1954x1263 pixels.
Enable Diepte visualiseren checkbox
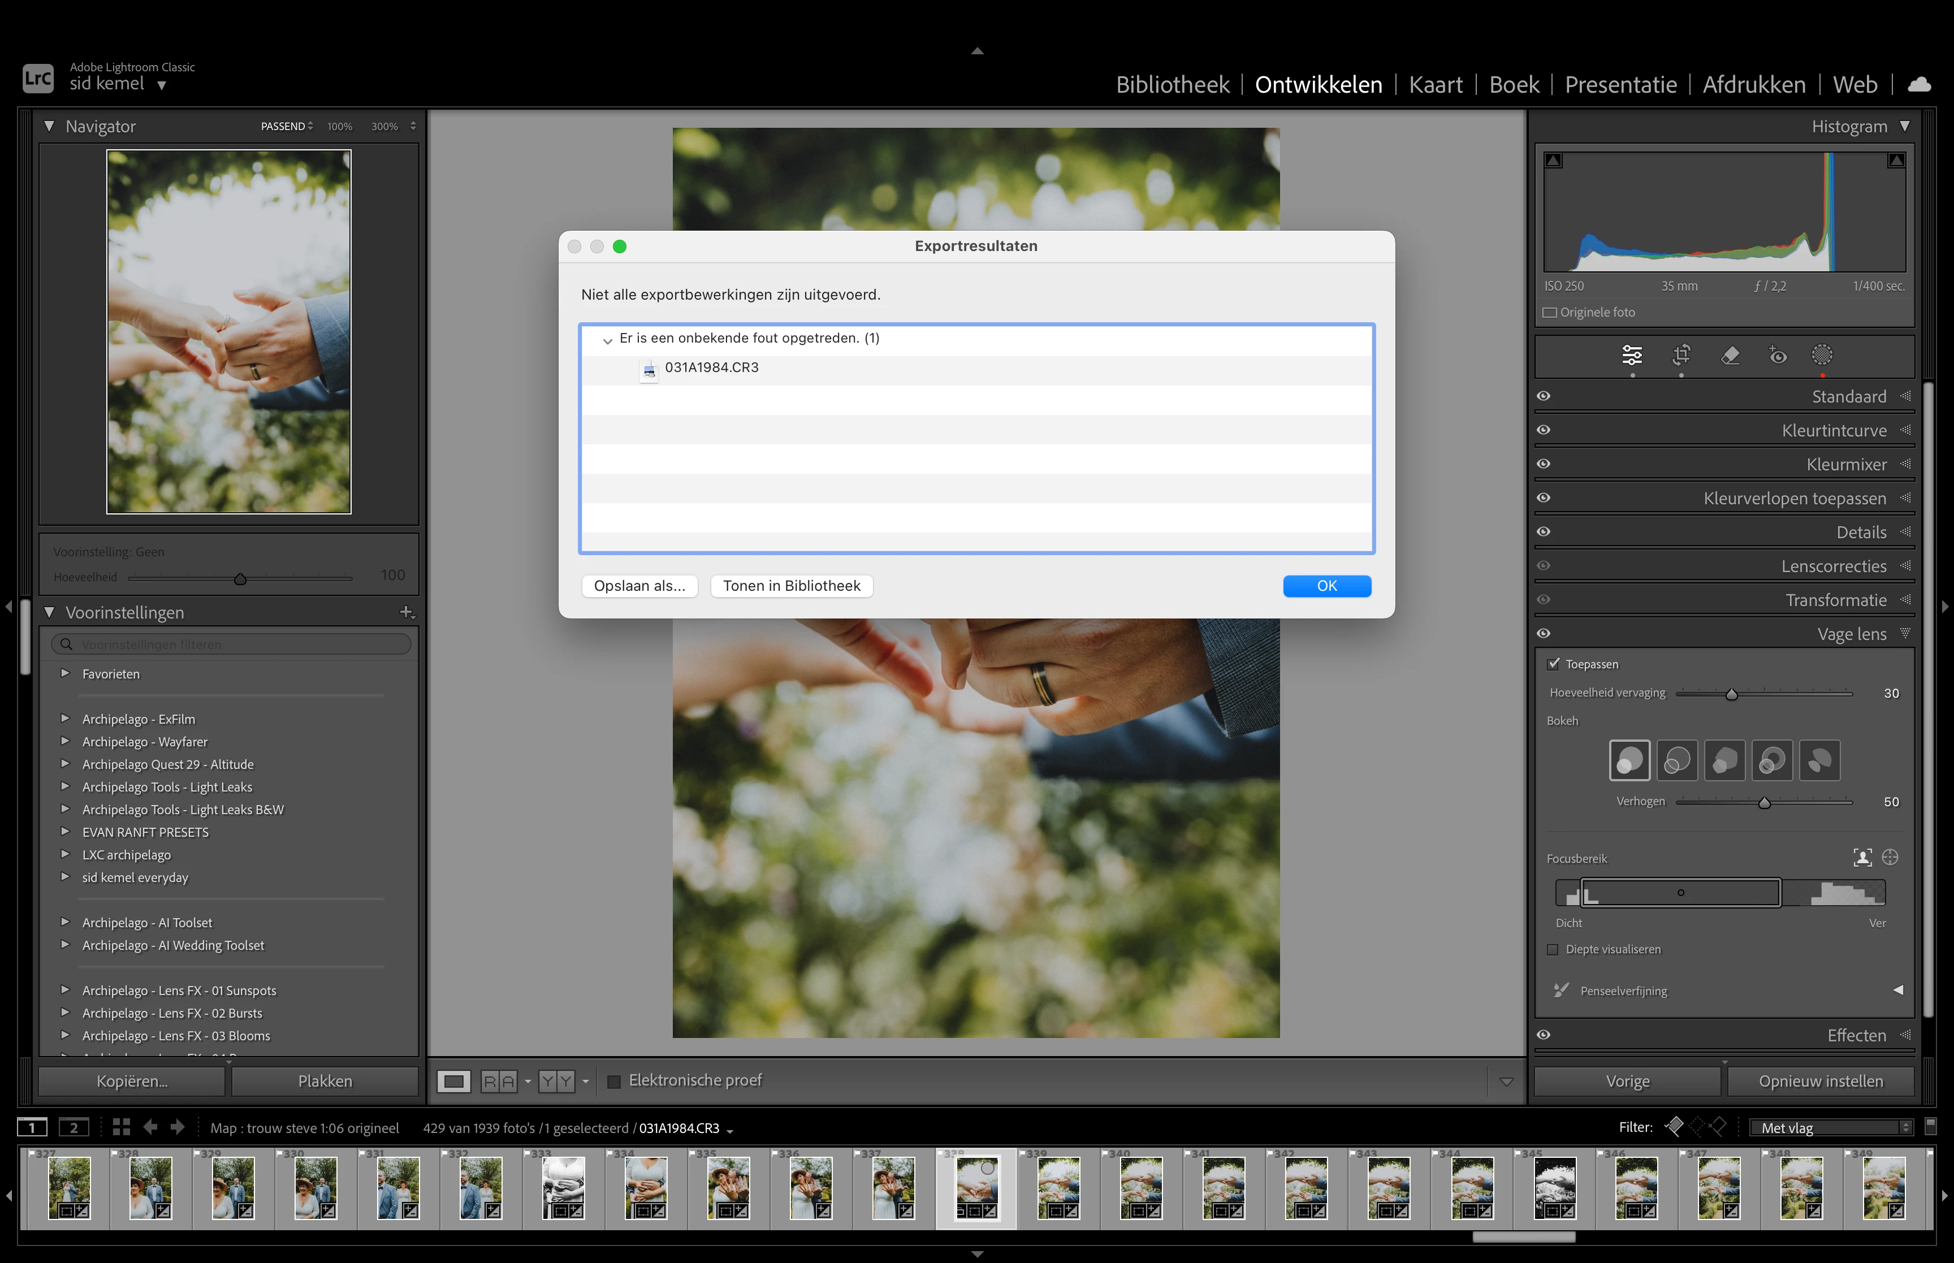tap(1552, 949)
